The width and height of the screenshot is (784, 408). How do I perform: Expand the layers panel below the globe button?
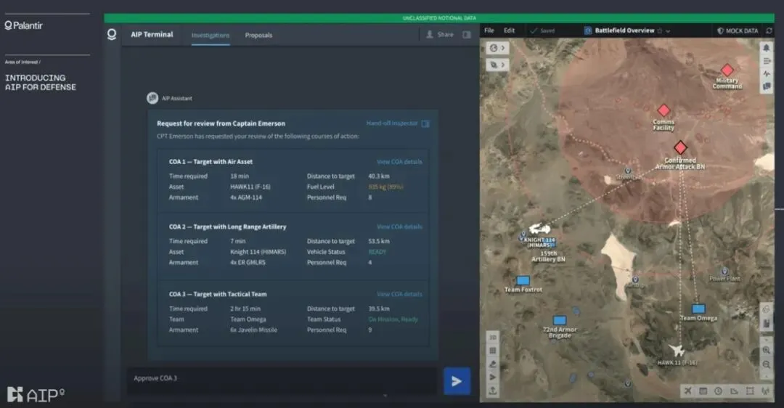point(497,65)
